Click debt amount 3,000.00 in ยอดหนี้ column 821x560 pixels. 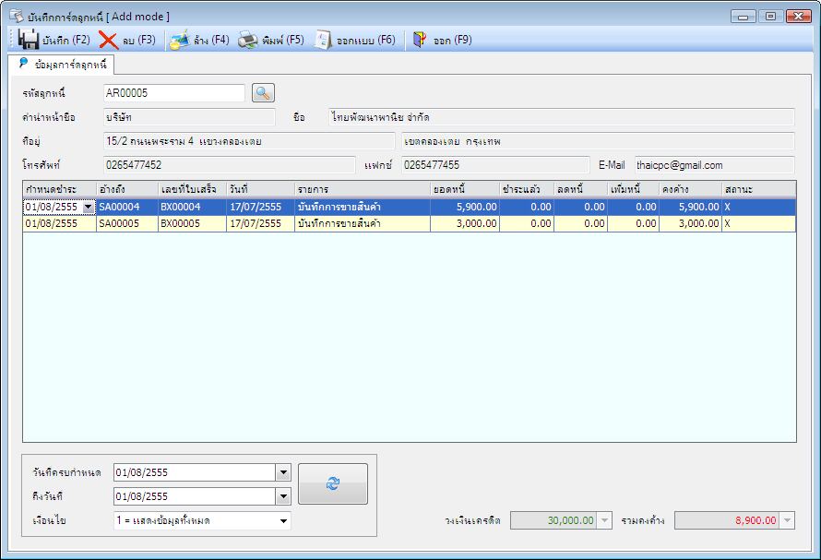(x=465, y=223)
